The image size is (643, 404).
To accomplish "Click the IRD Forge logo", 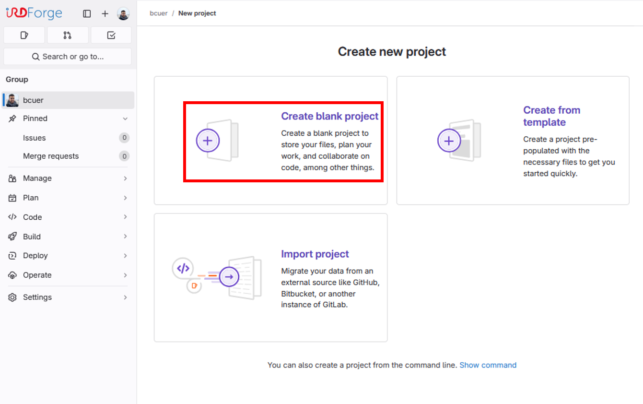I will (x=34, y=13).
